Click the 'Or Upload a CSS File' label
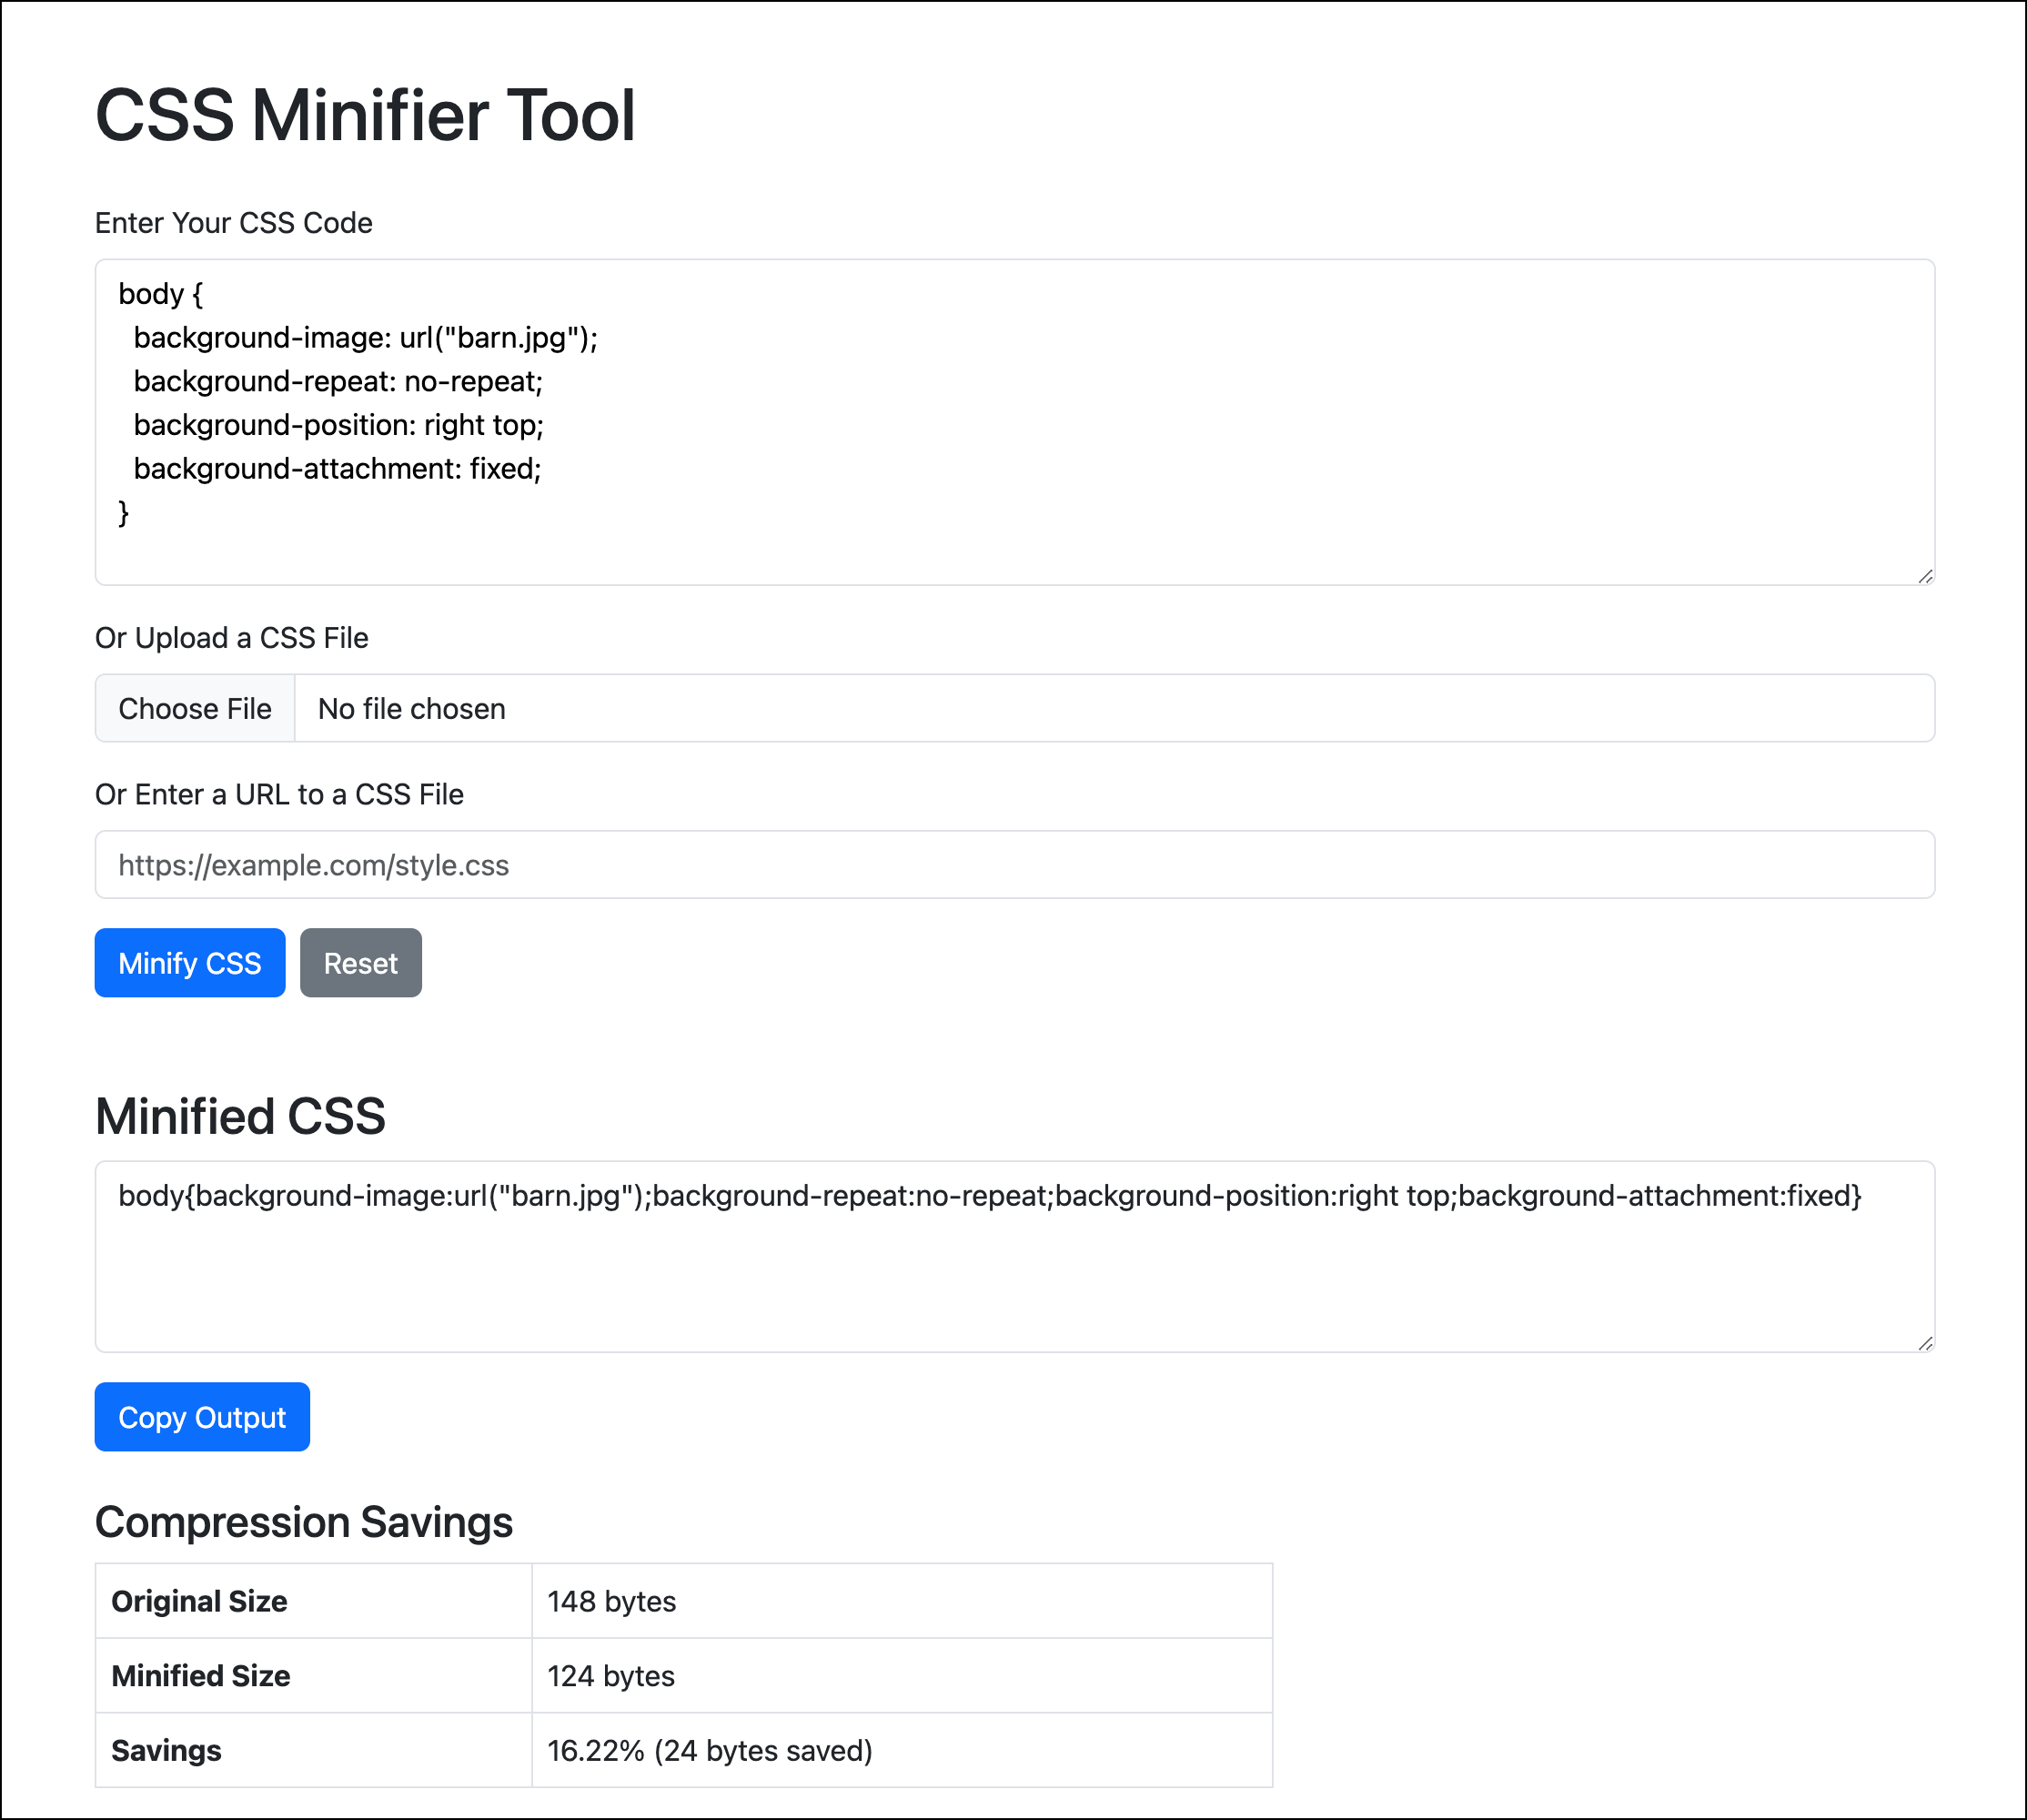This screenshot has width=2027, height=1820. point(231,638)
